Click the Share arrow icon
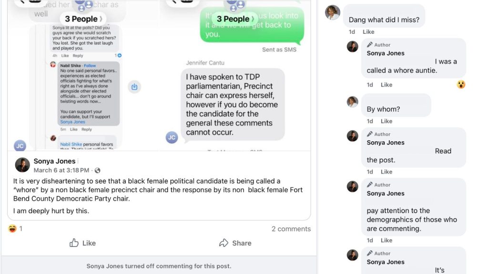 [x=224, y=243]
